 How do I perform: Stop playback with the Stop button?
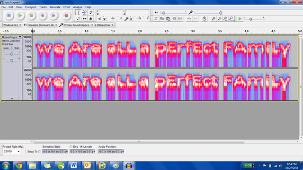pos(31,16)
